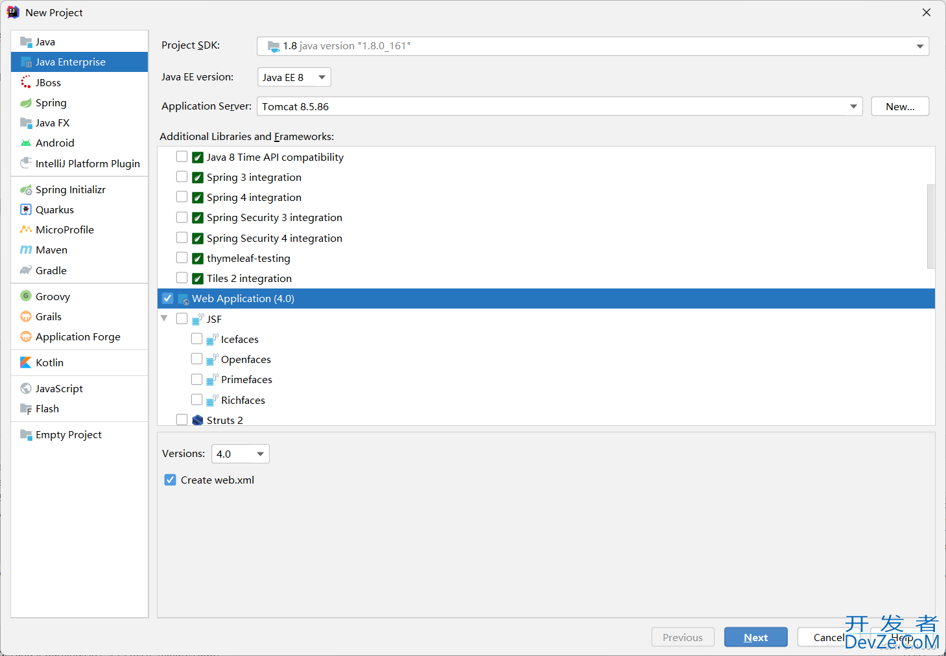Open the Versions 4.0 dropdown
Screen dimensions: 946x656
(241, 454)
